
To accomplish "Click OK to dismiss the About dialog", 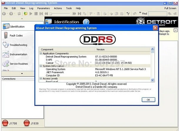I will (x=148, y=100).
